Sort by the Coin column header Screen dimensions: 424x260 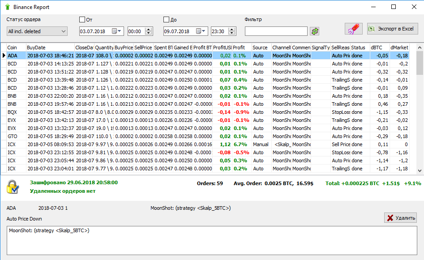click(16, 48)
